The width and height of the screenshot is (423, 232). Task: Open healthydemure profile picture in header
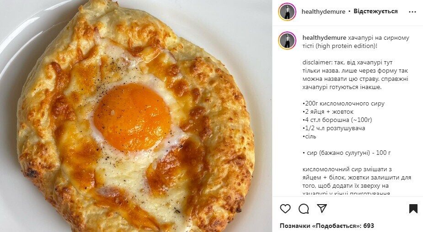(287, 11)
